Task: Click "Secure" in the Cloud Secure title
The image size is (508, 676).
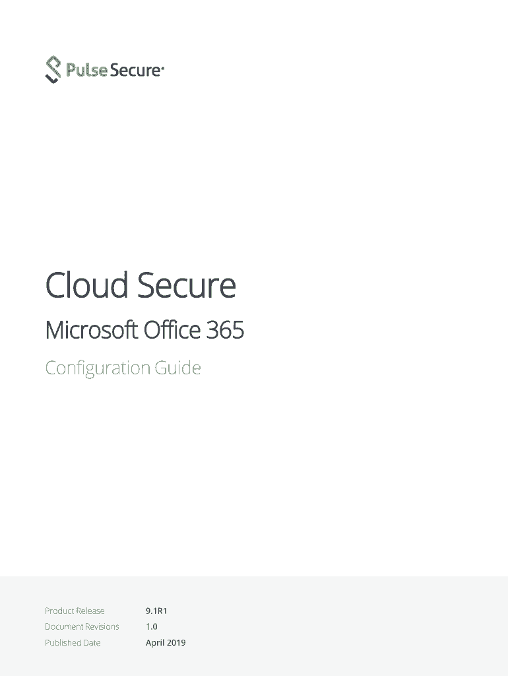Action: tap(186, 286)
